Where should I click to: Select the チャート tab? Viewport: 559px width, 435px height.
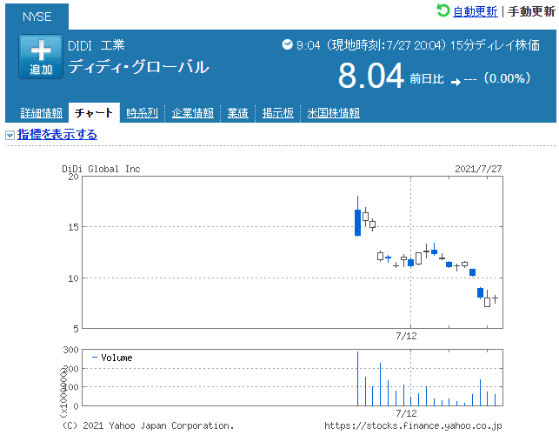pos(94,113)
